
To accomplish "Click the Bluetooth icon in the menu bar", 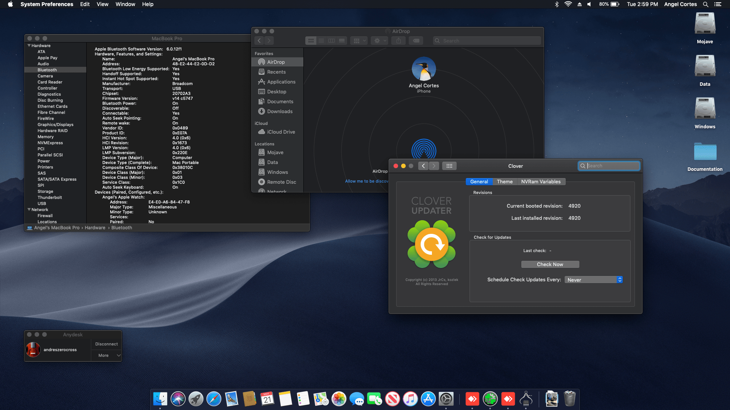I will [557, 4].
